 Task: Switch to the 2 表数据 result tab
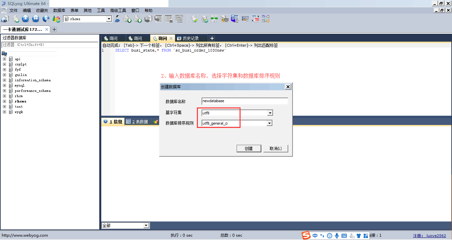(137, 122)
